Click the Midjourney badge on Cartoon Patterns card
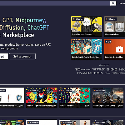 point(66,90)
